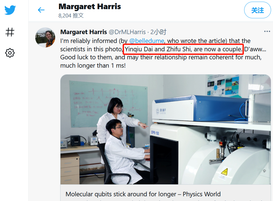
Task: Click the Margaret Harris author name in tweet
Action: point(84,32)
